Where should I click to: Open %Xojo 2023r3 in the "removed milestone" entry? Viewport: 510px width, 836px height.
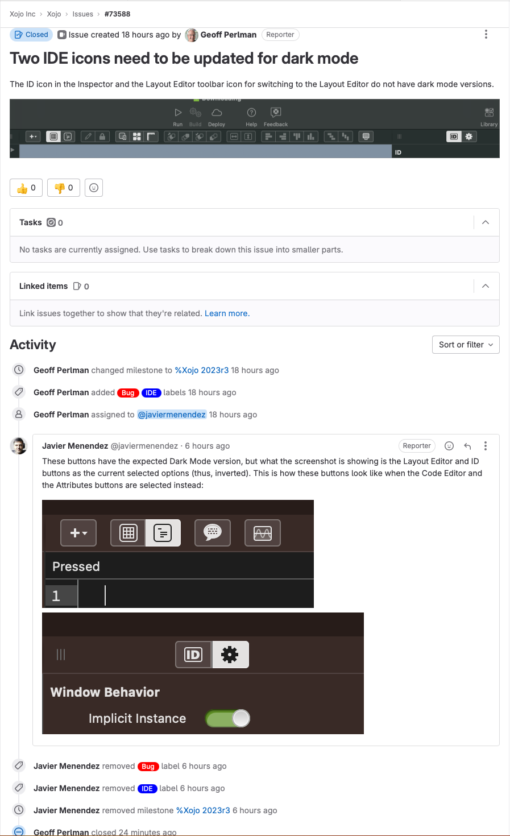[203, 810]
